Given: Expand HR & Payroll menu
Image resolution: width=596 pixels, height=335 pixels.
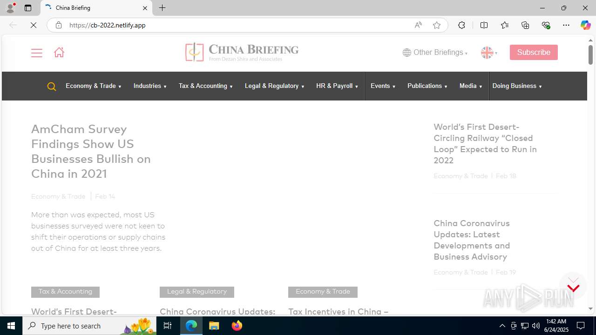Looking at the screenshot, I should click(x=337, y=86).
